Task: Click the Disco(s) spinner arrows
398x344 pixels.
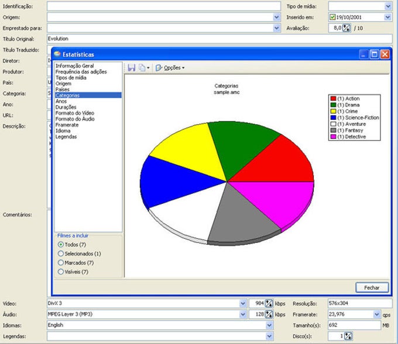Action: point(348,336)
